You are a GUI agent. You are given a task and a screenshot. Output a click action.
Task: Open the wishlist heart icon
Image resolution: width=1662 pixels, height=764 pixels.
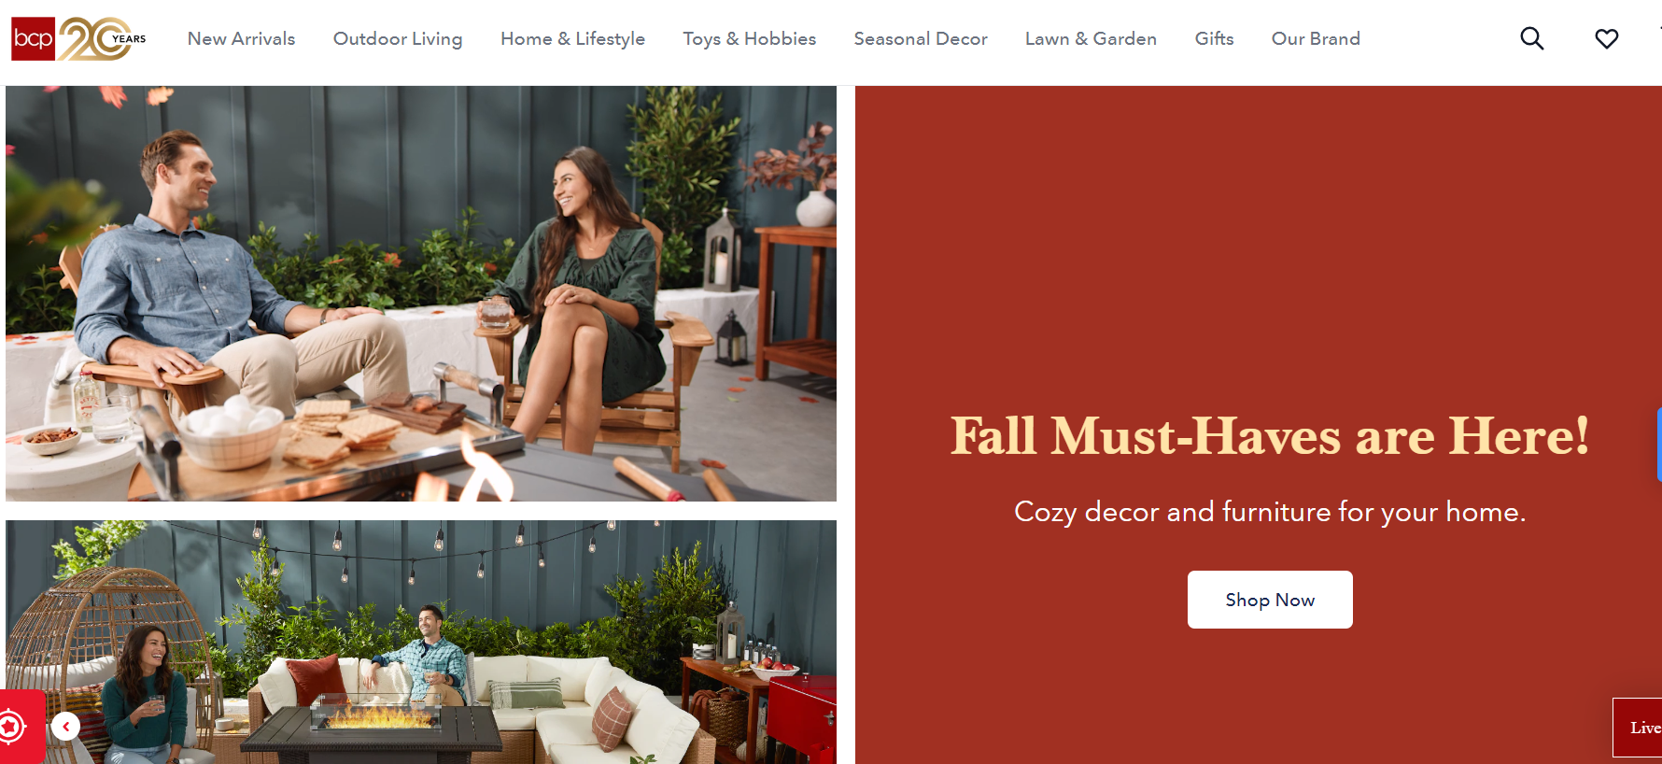(x=1606, y=38)
